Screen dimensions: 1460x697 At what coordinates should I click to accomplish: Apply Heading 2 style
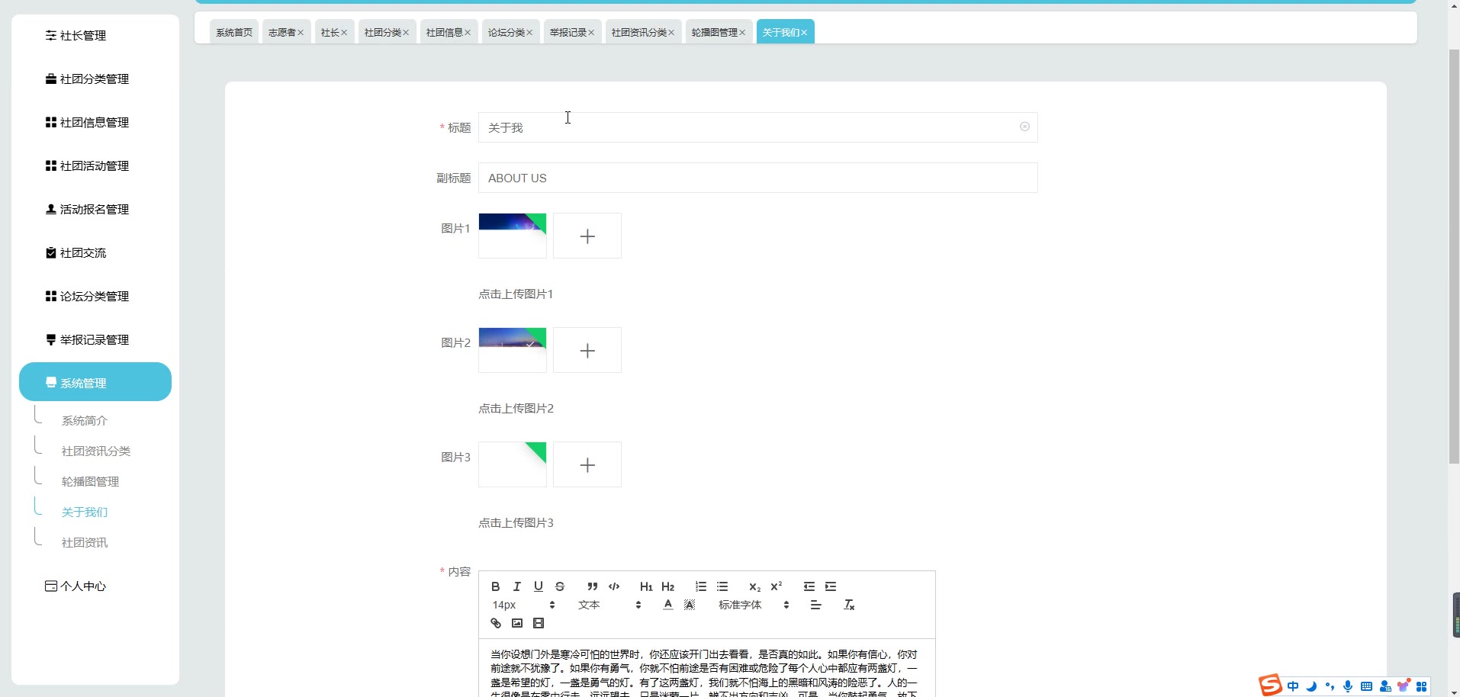pos(668,586)
